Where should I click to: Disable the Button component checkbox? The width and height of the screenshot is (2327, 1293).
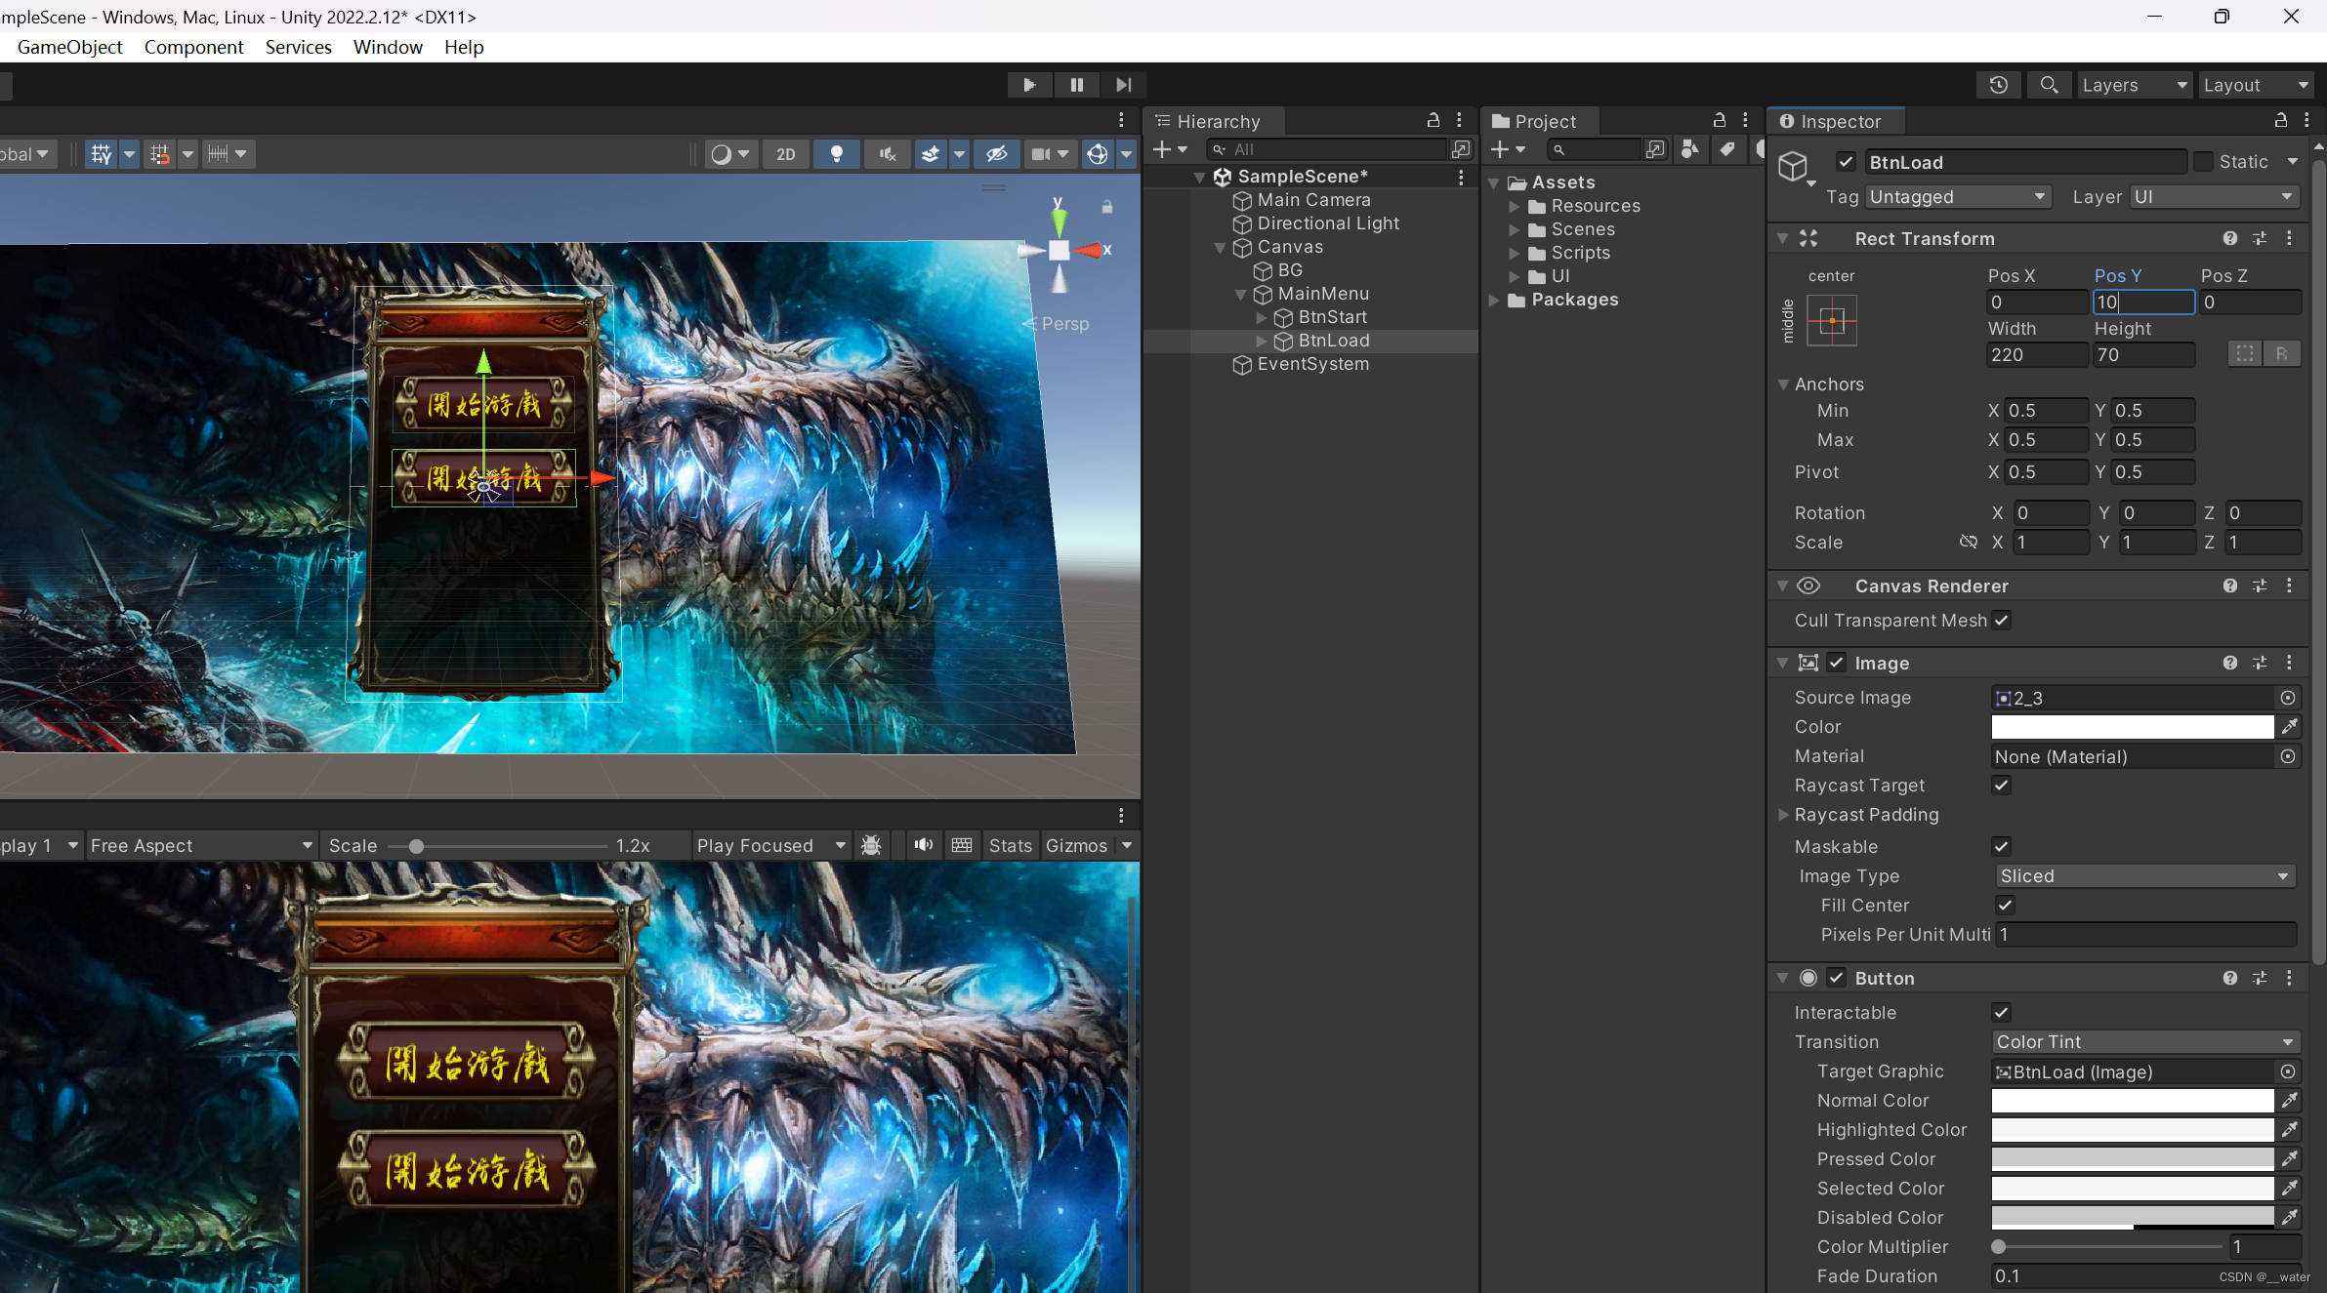pyautogui.click(x=1837, y=979)
